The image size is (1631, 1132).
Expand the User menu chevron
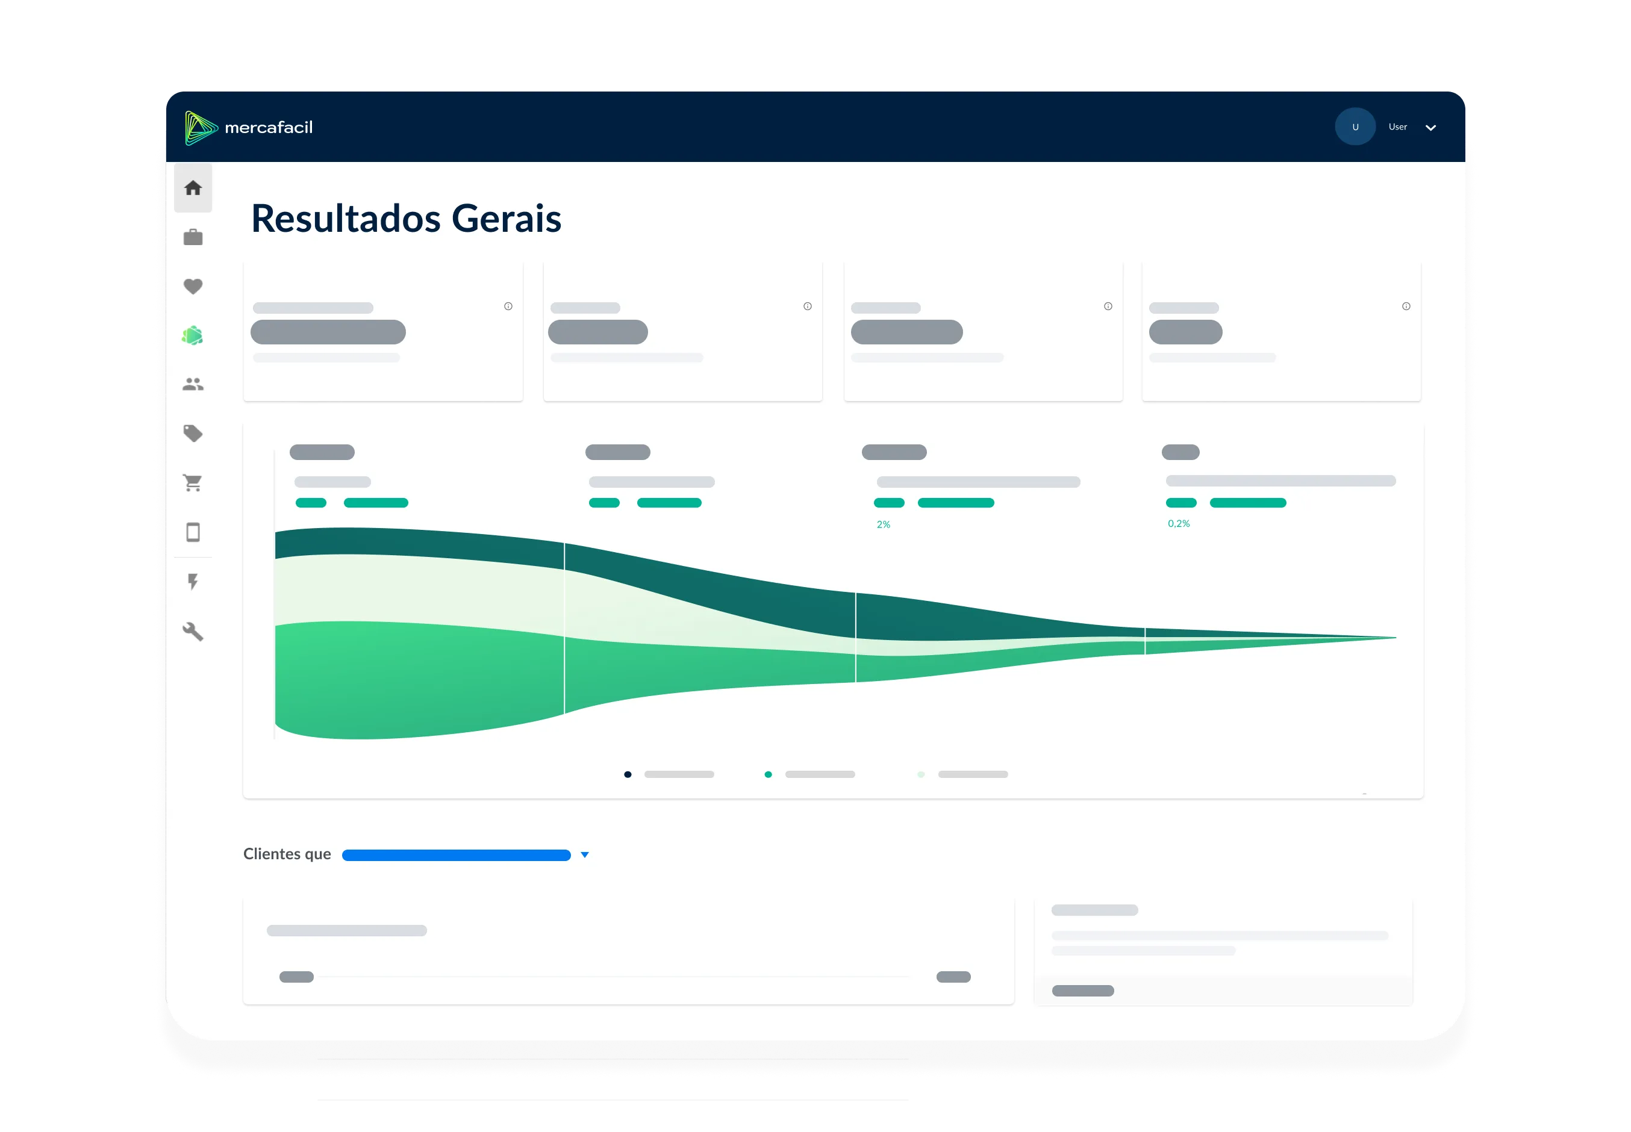pos(1431,128)
